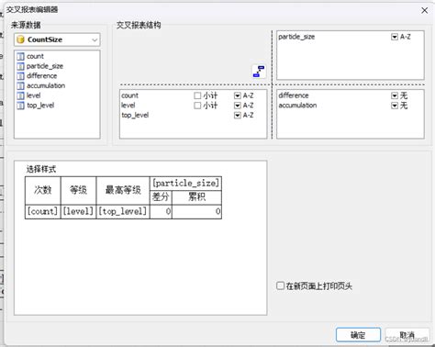Viewport: 435px width, 347px height.
Task: Click the 次数 header cell in preview
Action: 43,190
